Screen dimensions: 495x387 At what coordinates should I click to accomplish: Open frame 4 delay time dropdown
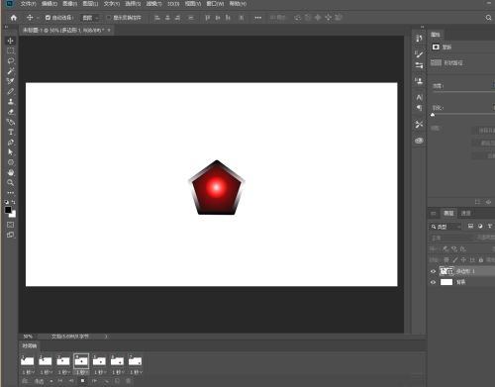[81, 372]
